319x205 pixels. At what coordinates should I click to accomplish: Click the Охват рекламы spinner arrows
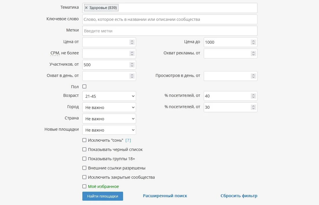(x=253, y=53)
